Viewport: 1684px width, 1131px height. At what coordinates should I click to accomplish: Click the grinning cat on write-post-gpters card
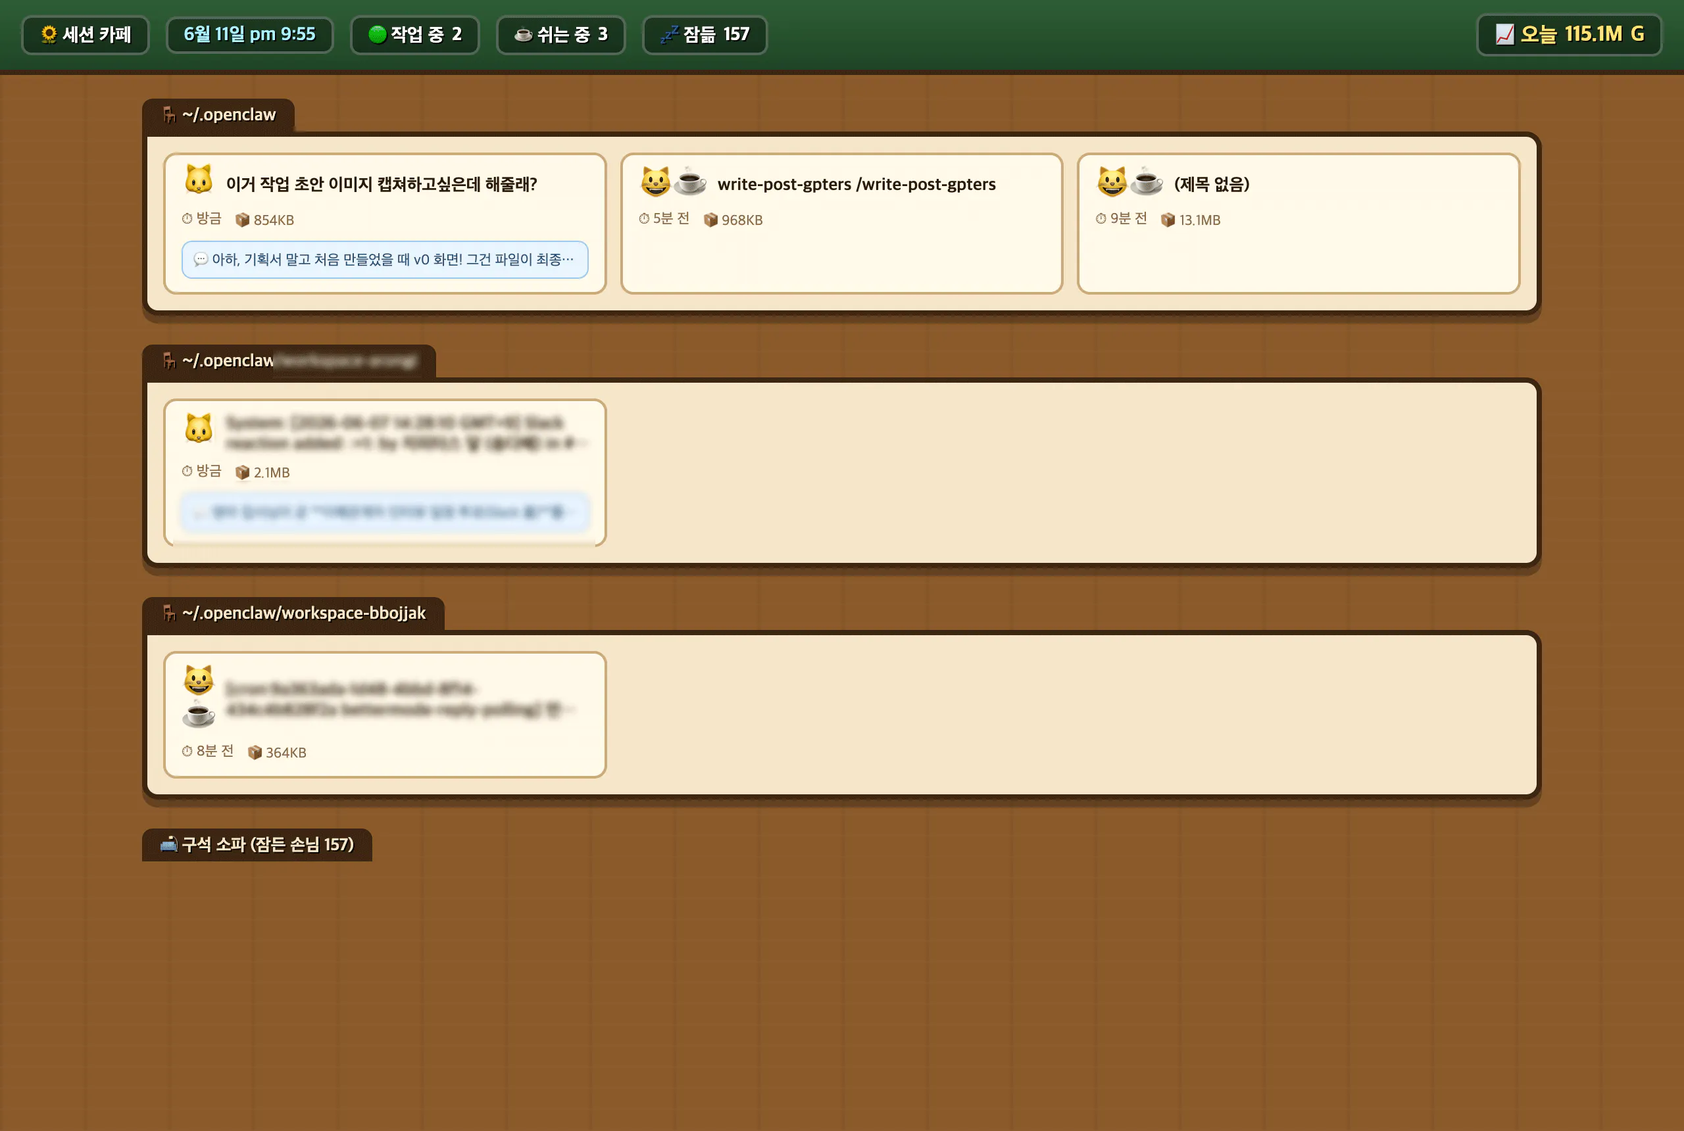pyautogui.click(x=656, y=181)
